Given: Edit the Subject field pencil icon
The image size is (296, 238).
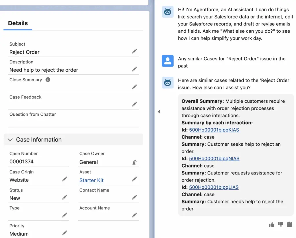Looking at the screenshot, I should pyautogui.click(x=134, y=51).
